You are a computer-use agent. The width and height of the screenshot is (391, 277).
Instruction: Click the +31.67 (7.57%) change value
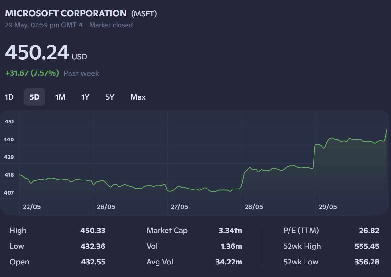(x=32, y=73)
